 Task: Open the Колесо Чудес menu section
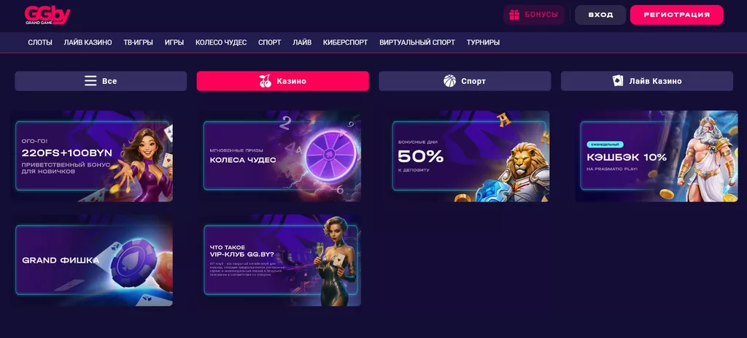click(221, 42)
